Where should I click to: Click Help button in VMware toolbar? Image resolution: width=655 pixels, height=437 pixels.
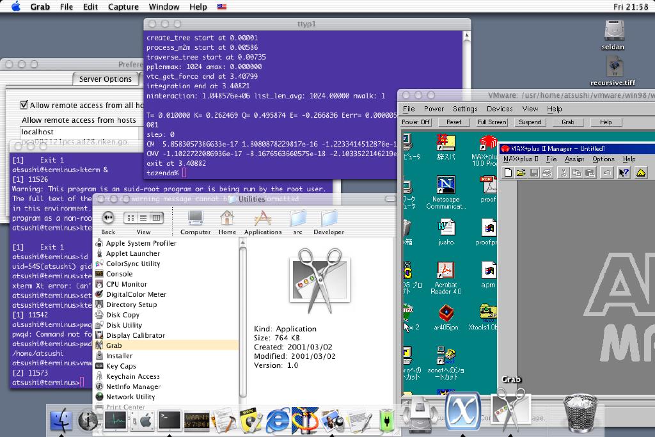click(x=606, y=122)
